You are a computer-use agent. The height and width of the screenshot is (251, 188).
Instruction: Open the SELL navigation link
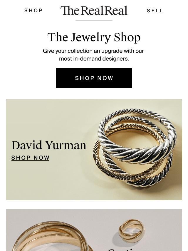point(155,11)
